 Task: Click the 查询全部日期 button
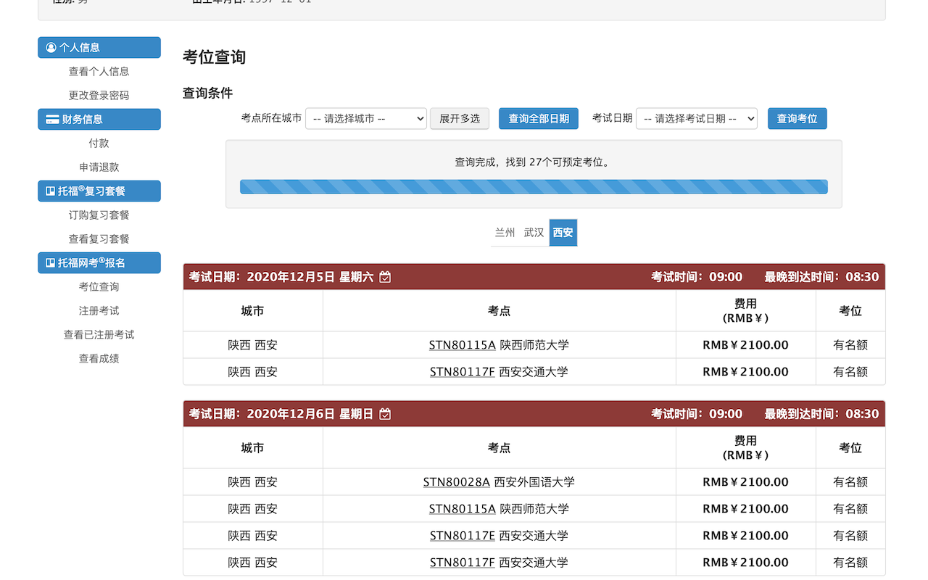[x=538, y=118]
